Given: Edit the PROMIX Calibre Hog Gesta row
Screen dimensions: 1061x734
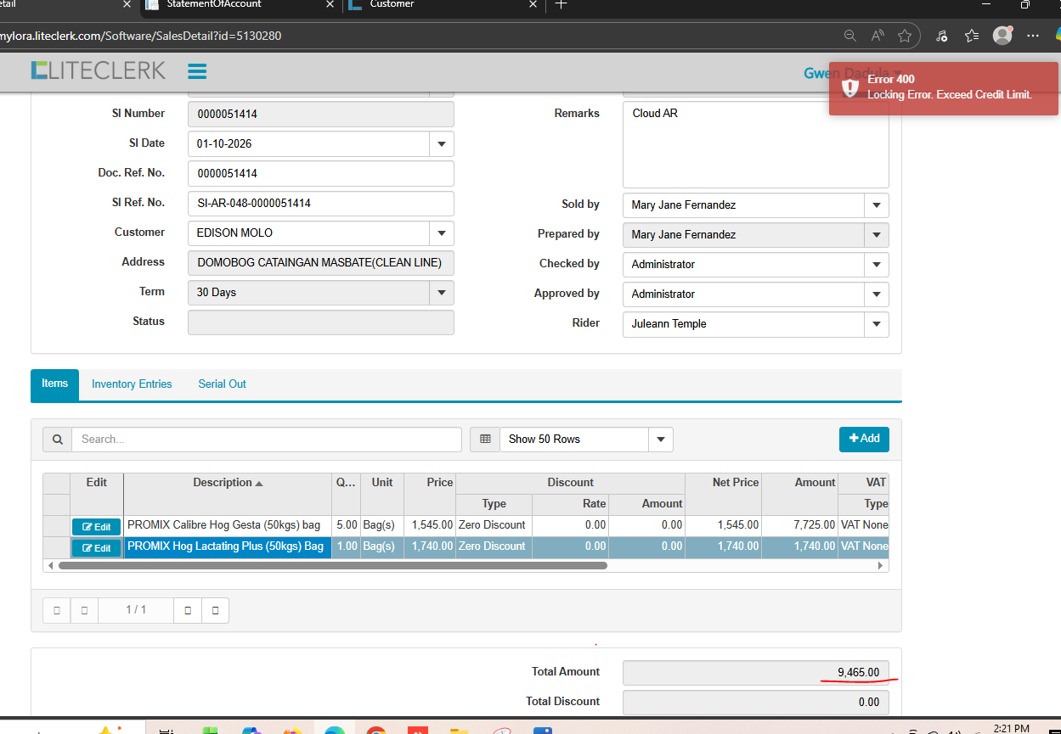Looking at the screenshot, I should (97, 526).
